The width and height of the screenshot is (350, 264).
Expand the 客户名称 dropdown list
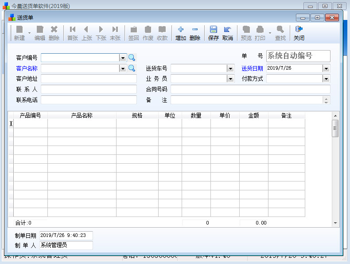point(123,68)
